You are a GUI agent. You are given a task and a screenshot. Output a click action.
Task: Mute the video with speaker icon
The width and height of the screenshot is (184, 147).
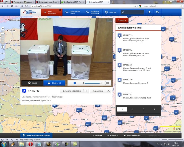pos(83,83)
